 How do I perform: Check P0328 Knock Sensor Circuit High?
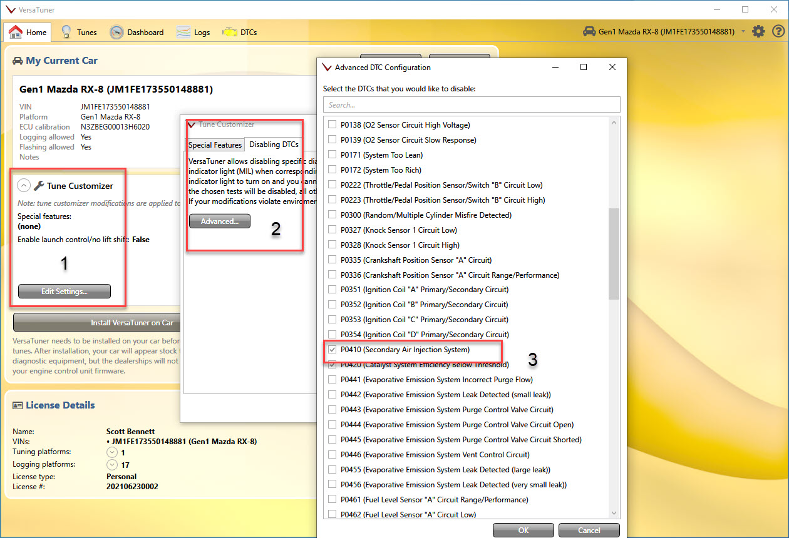(x=332, y=245)
